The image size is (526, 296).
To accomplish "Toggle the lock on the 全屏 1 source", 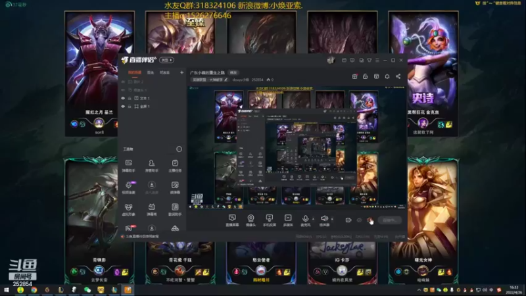I will point(130,107).
